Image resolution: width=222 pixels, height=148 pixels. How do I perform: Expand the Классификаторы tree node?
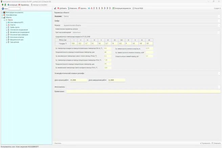point(2,15)
